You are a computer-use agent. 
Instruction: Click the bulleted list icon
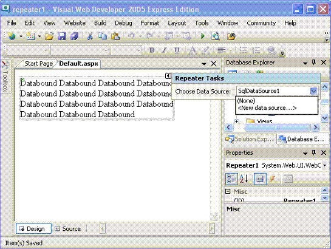pyautogui.click(x=243, y=50)
